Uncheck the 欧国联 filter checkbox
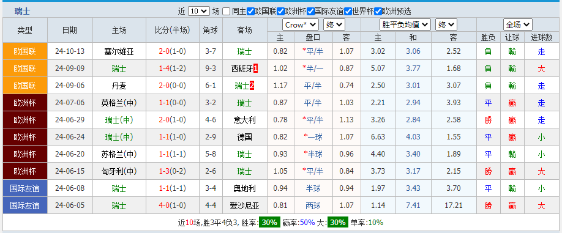562x233 pixels. tap(251, 12)
